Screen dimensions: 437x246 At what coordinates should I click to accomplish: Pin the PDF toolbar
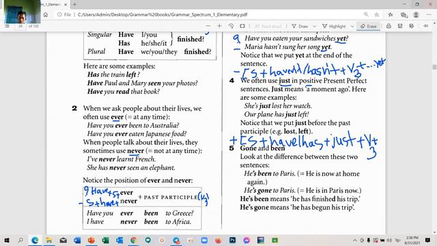[425, 26]
